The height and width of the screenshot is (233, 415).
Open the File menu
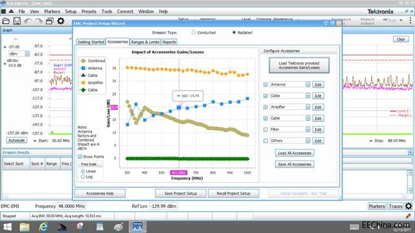tap(21, 12)
